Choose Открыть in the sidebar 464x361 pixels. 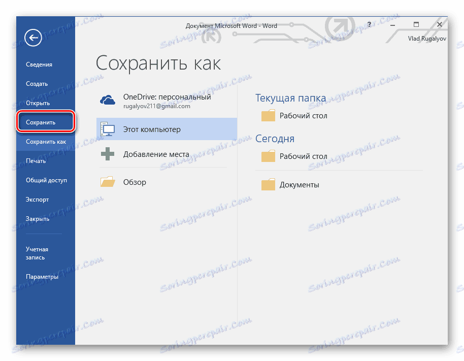pos(38,103)
